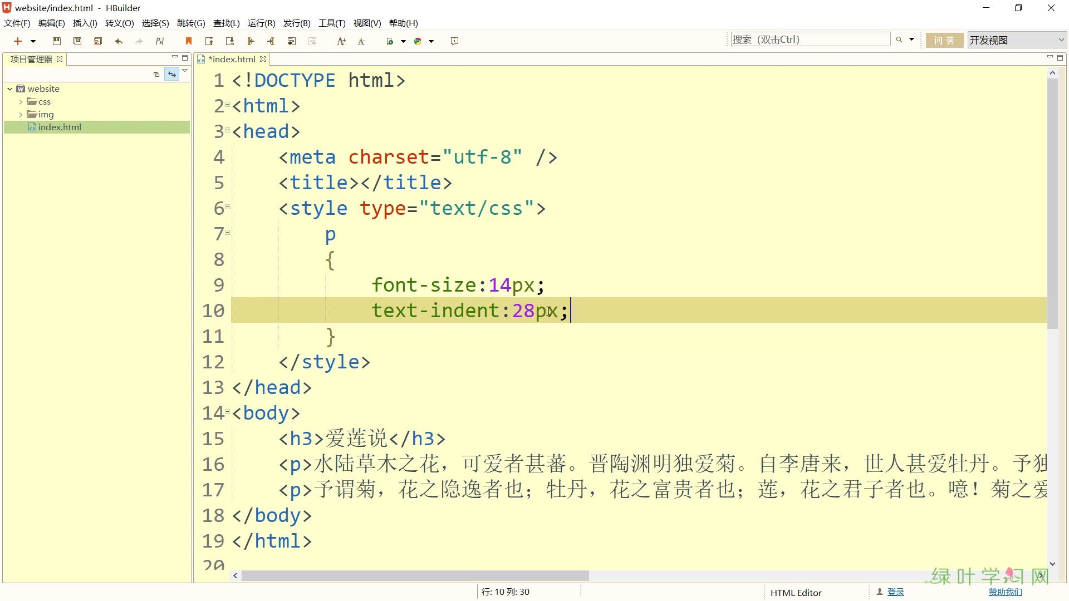Viewport: 1069px width, 601px height.
Task: Decrease editor font size with A- icon
Action: [x=361, y=41]
